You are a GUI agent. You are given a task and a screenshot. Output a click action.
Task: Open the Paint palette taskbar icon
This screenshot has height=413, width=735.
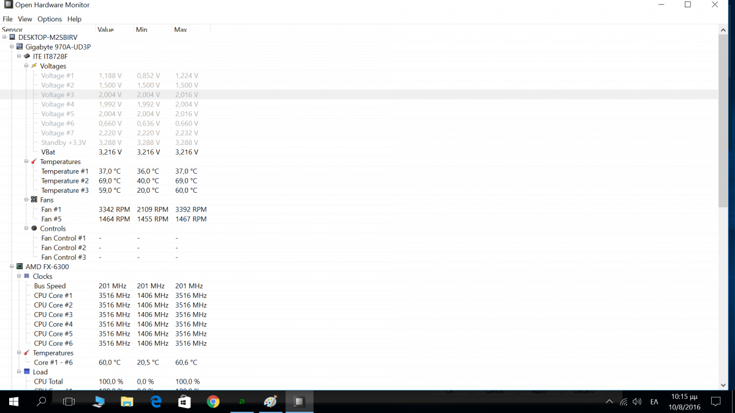[270, 402]
